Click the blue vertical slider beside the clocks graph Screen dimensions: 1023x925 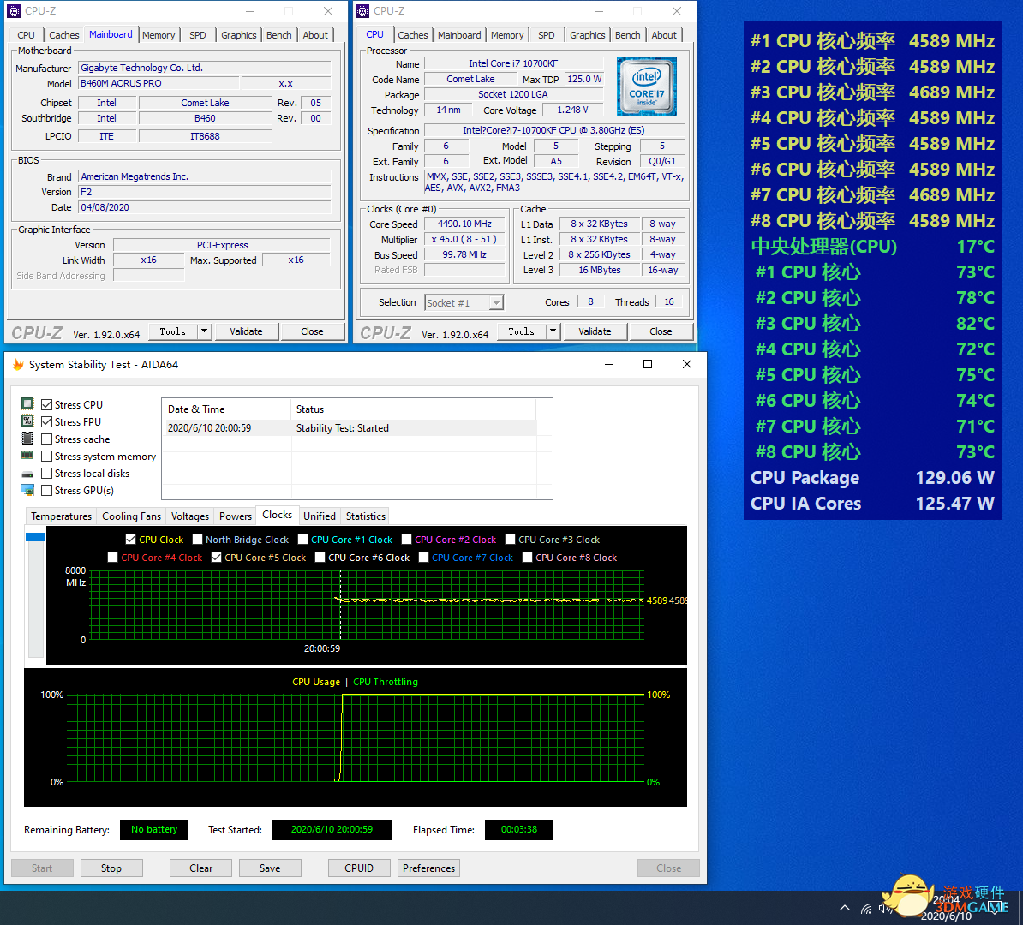(x=35, y=537)
